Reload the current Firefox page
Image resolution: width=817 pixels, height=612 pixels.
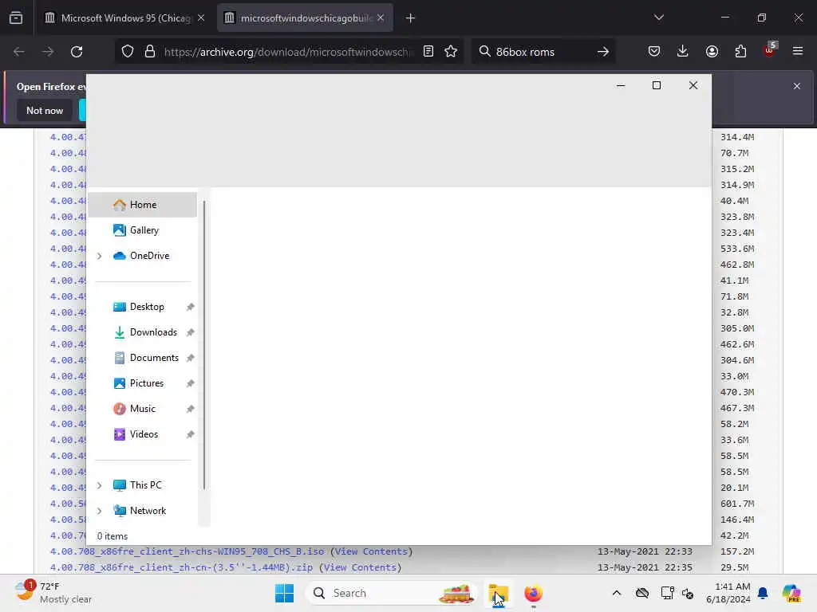click(x=77, y=52)
